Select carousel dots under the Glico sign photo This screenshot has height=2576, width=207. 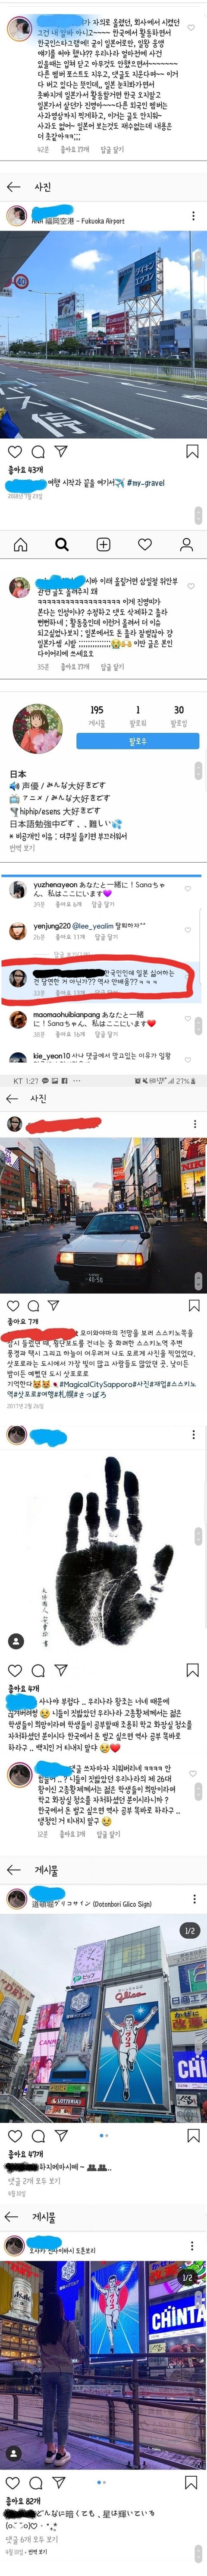pos(104,2134)
